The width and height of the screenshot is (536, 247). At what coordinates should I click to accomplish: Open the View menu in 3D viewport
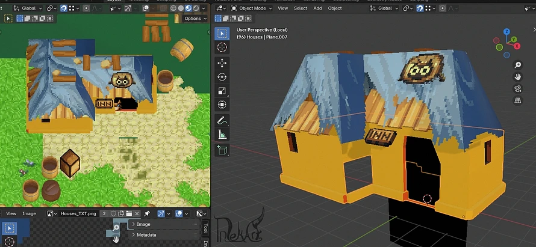(282, 8)
